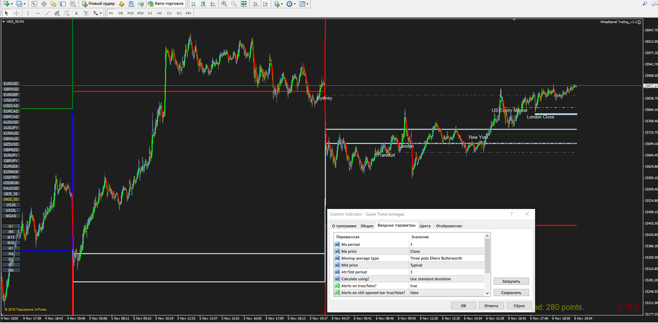This screenshot has height=323, width=658.
Task: Switch to О программе tab
Action: click(x=344, y=226)
